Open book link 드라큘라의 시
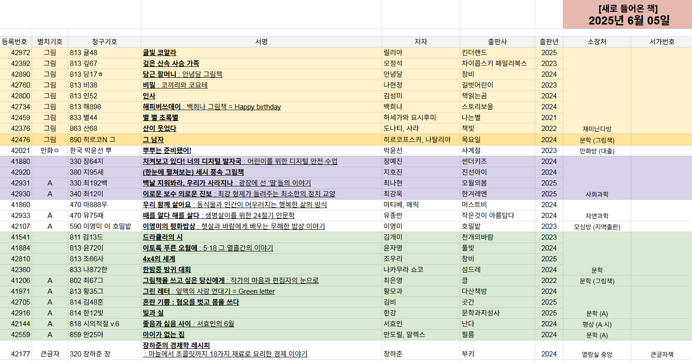 click(162, 237)
